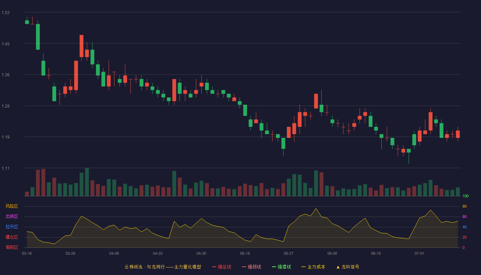Image resolution: width=481 pixels, height=275 pixels.
Task: Click the green 100 indicator scale value
Action: [x=466, y=196]
